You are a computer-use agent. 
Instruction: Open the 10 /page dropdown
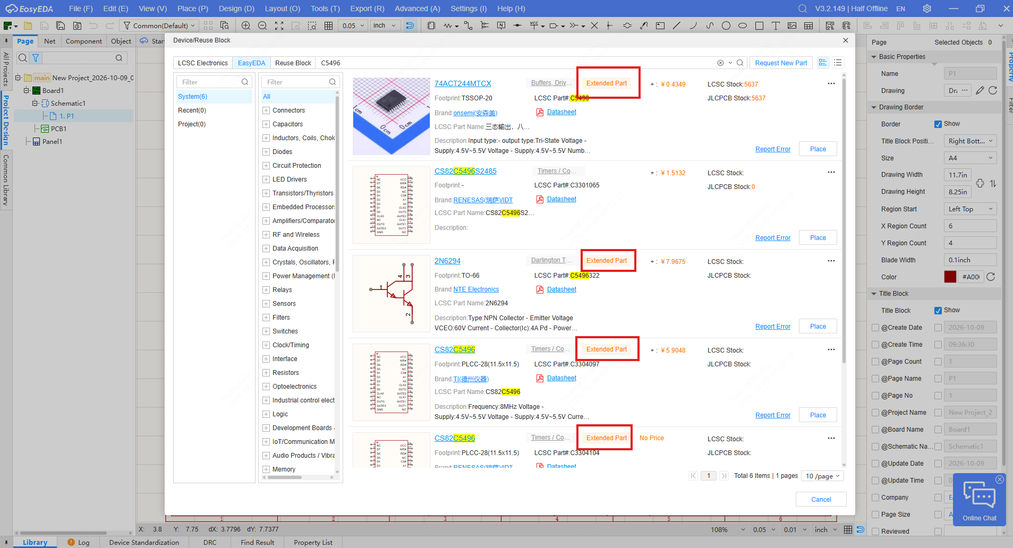pos(822,476)
